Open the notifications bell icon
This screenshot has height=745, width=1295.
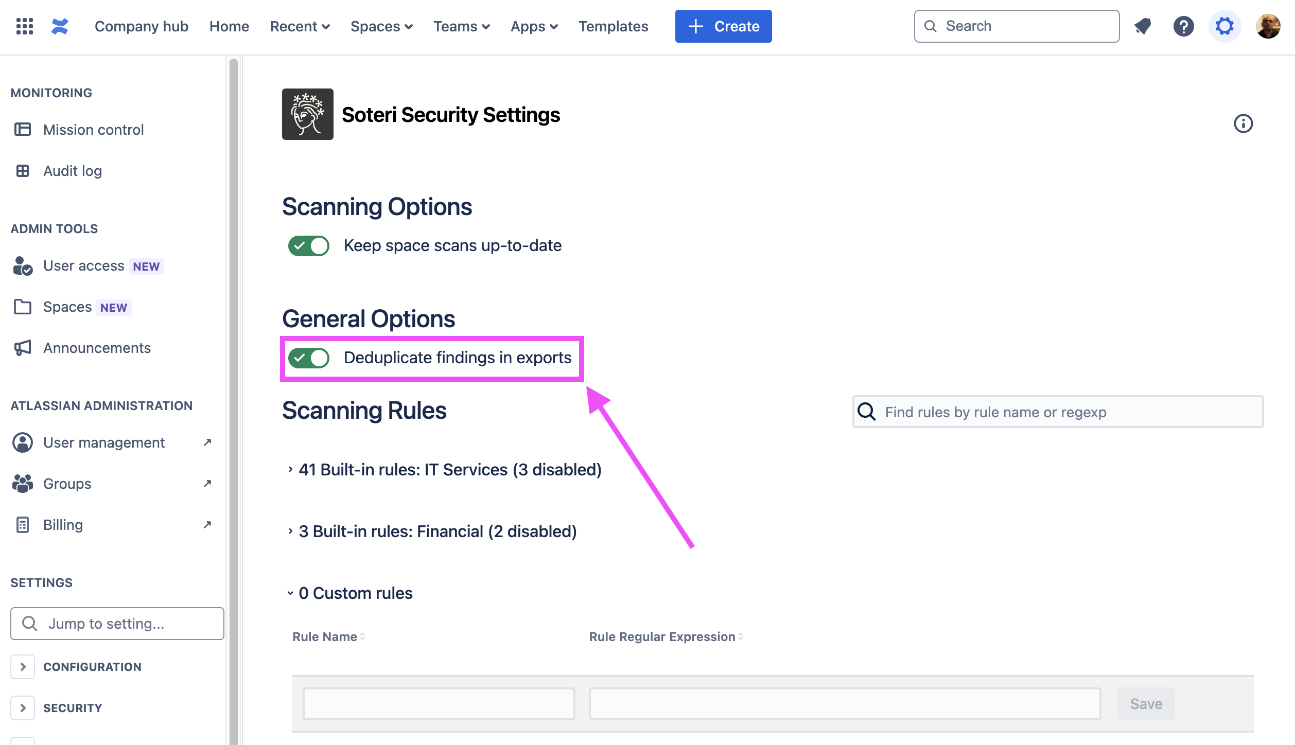1143,26
